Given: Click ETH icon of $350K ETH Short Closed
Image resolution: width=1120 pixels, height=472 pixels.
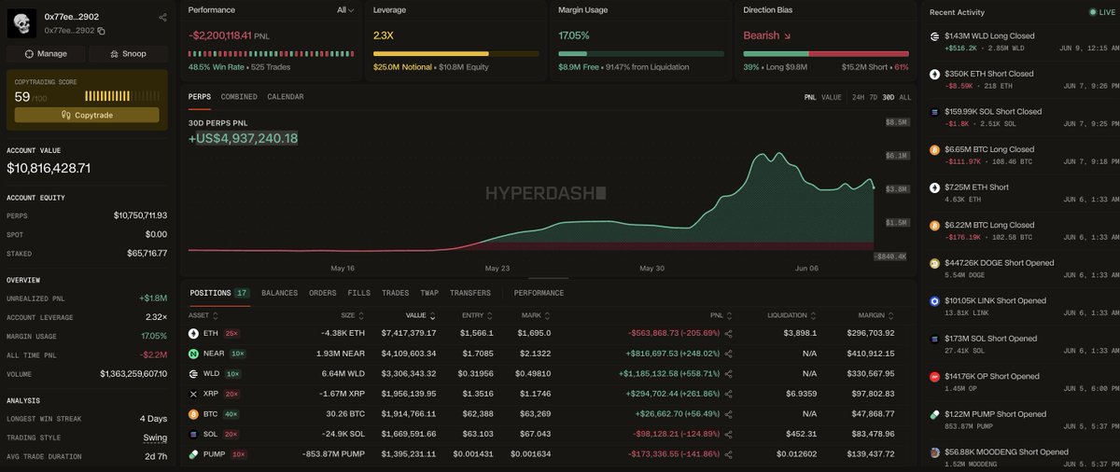Looking at the screenshot, I should coord(934,74).
